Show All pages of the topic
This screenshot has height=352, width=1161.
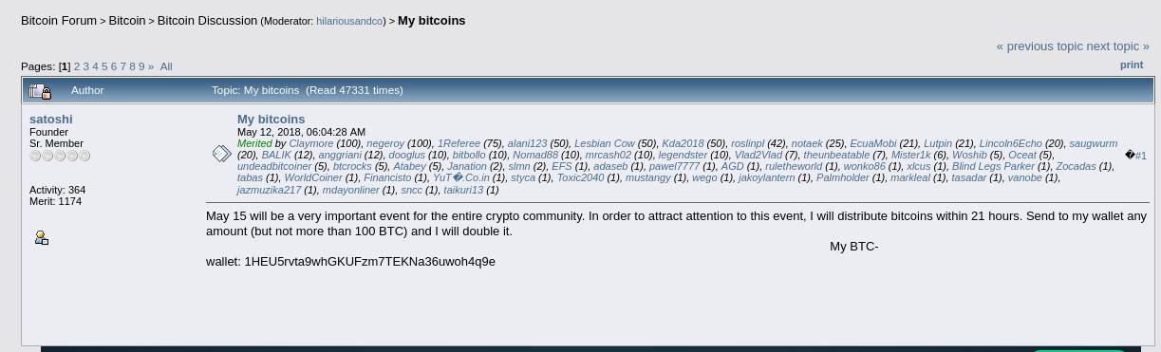coord(166,66)
